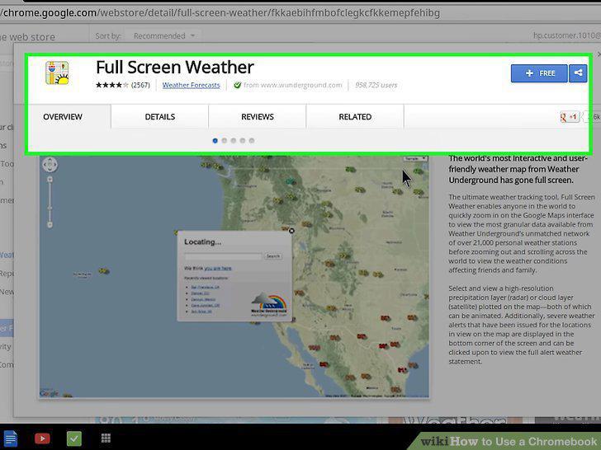The height and width of the screenshot is (450, 601).
Task: Click the browser address bar URL
Action: (x=220, y=13)
